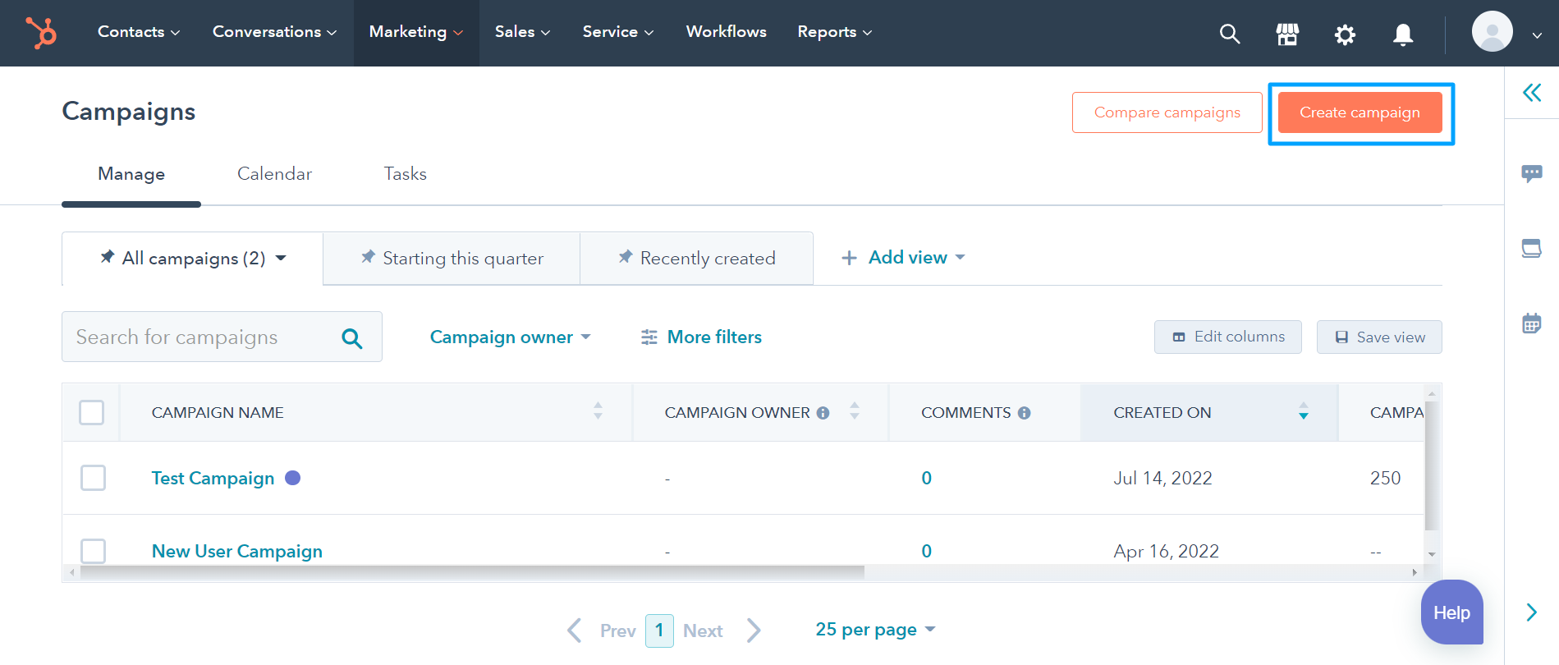Sort by Created On column arrows
Screen dimensions: 1559x665
[x=1304, y=410]
